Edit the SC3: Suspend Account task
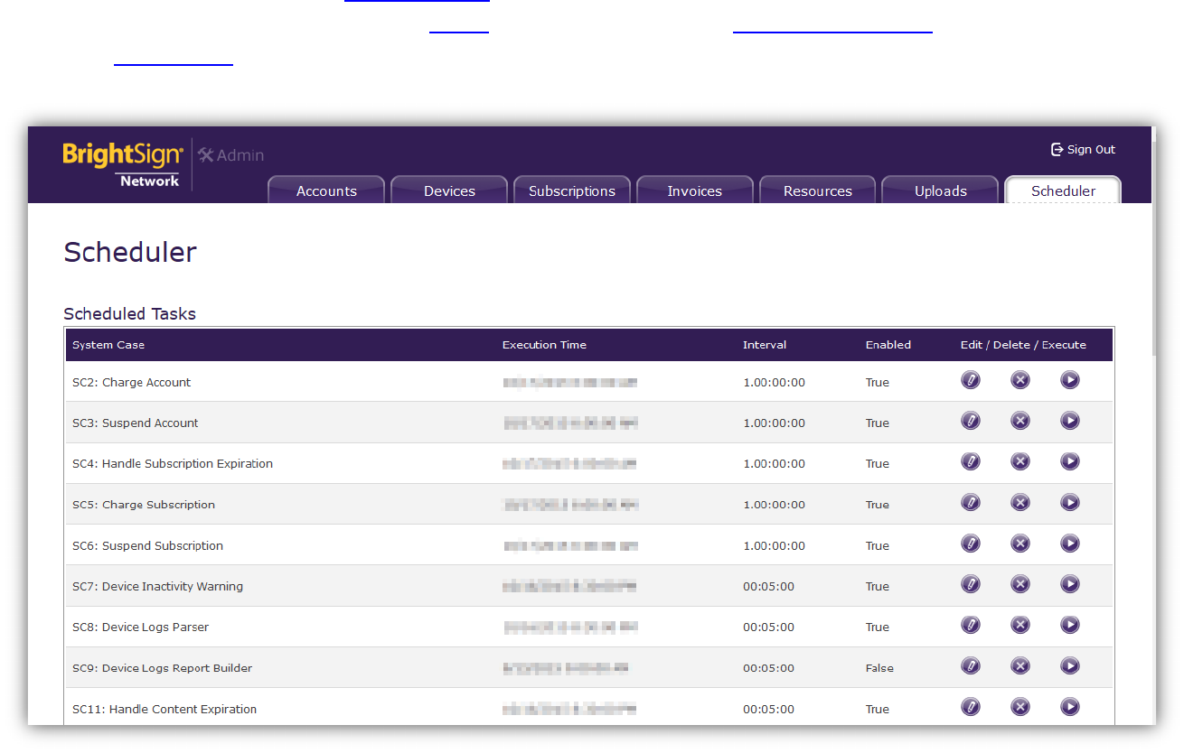 tap(971, 421)
